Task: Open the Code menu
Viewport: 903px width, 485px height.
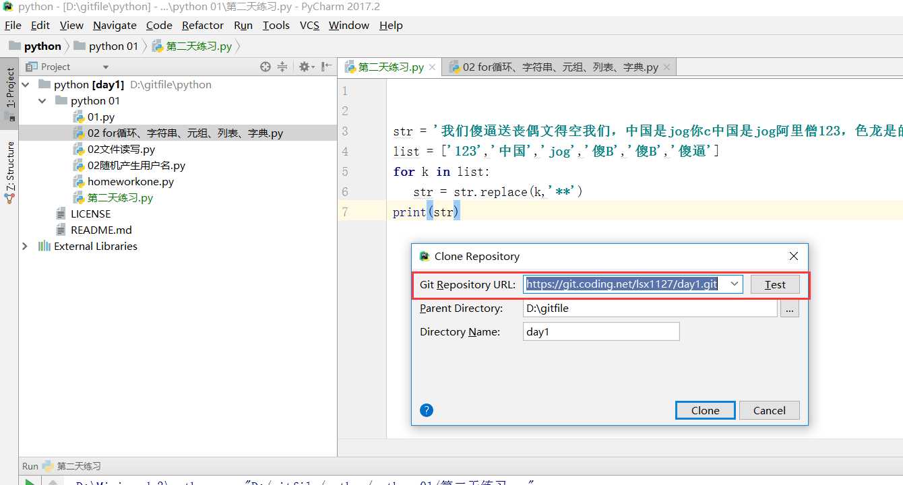Action: point(159,25)
